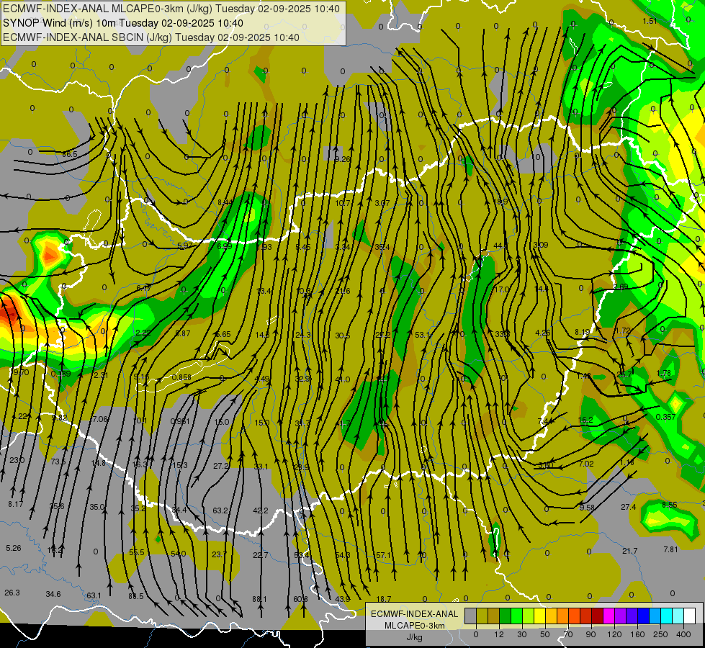
Task: Select the olive swatch at legend value 0
Action: click(482, 616)
